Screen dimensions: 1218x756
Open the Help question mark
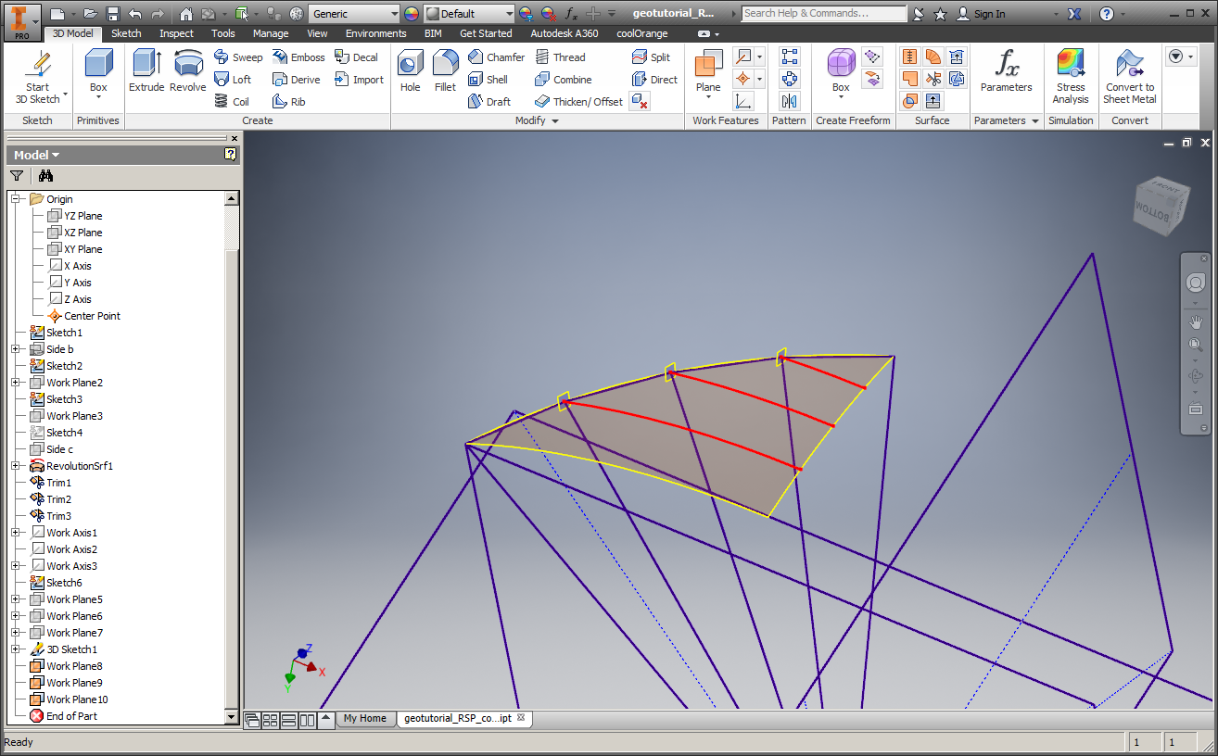coord(1107,14)
